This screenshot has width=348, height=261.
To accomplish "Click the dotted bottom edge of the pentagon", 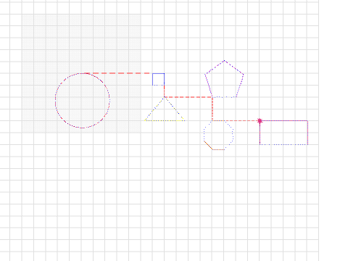I will [x=224, y=97].
